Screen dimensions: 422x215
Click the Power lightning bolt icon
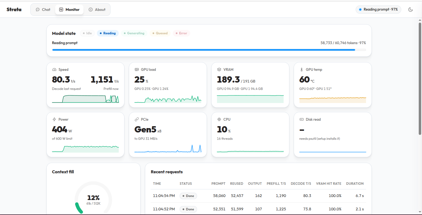tap(54, 120)
